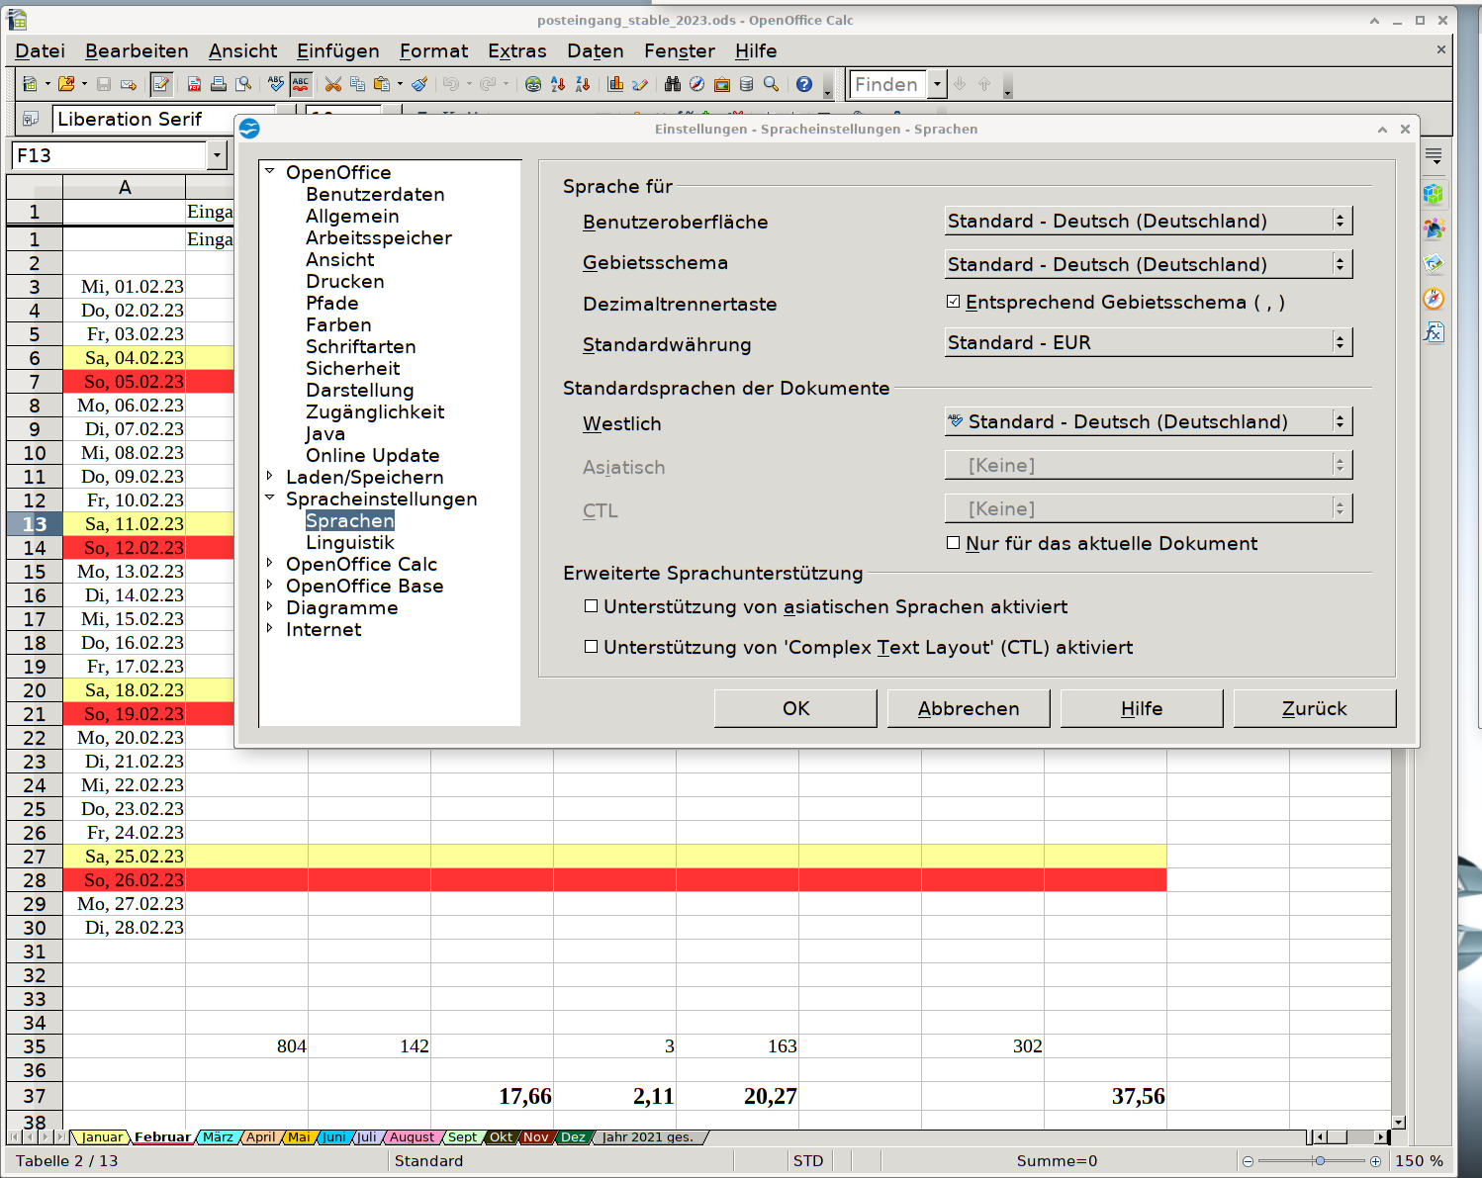Open the Einfügen menu
The image size is (1482, 1178).
[337, 50]
